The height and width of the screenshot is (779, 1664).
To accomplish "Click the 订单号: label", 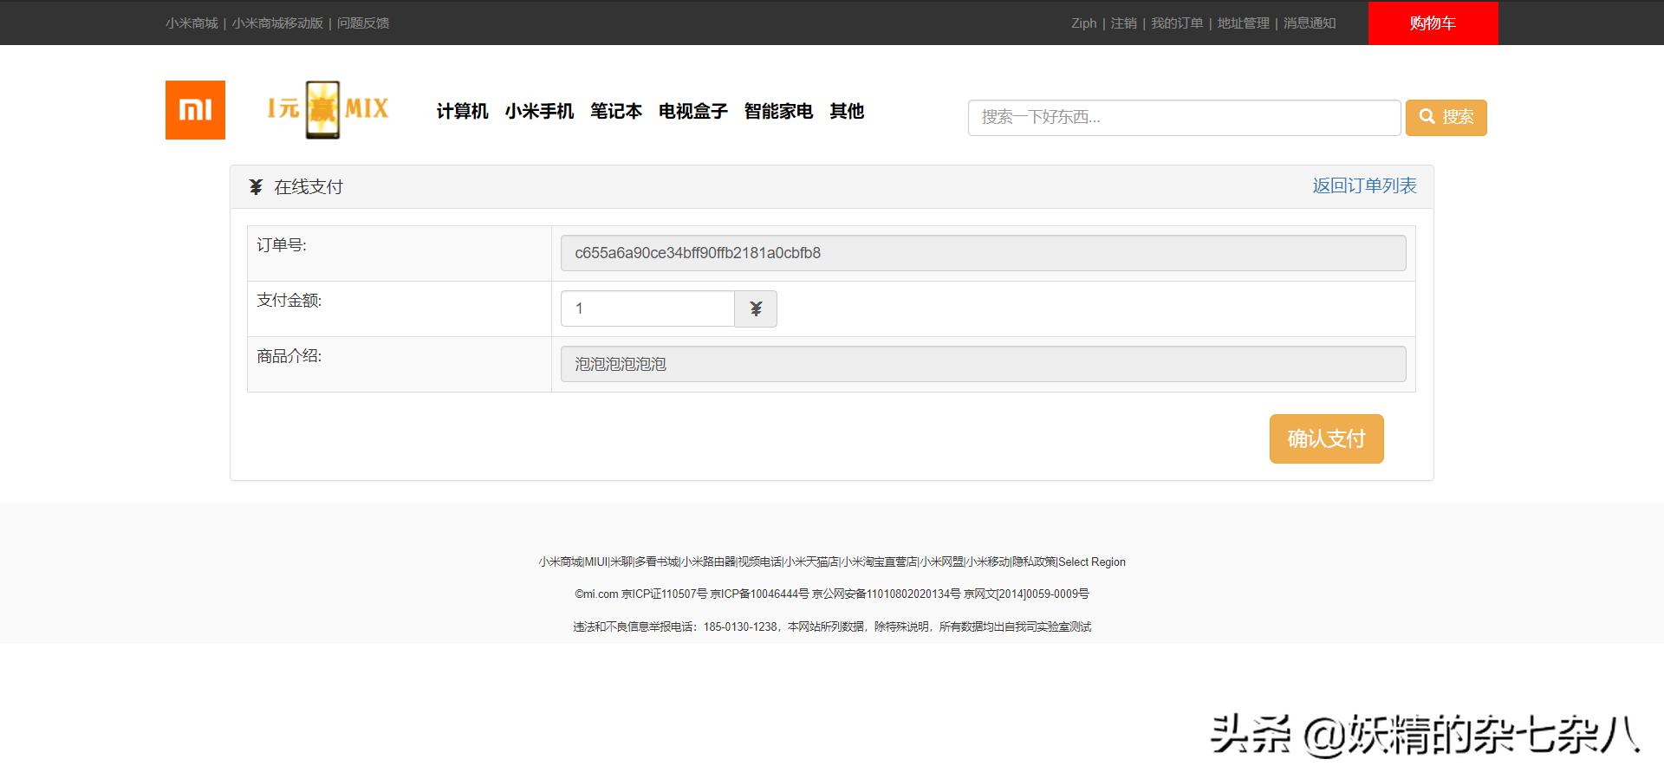I will tap(282, 245).
